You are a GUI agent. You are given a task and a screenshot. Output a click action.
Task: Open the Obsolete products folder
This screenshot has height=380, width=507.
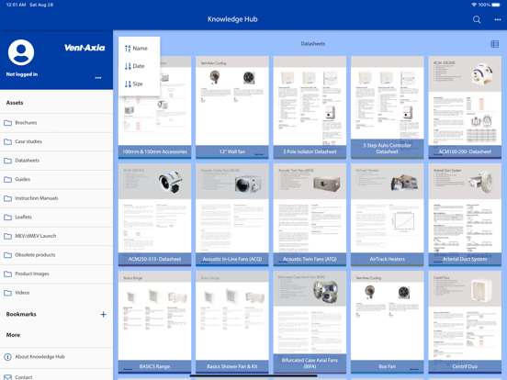[56, 254]
